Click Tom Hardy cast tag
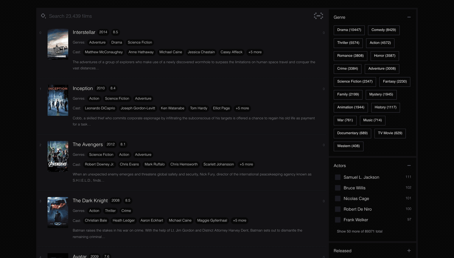Screen dimensions: 454x258 coord(199,108)
